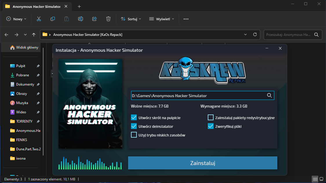Click folder icon in address bar
This screenshot has height=183, width=326.
tap(45, 34)
